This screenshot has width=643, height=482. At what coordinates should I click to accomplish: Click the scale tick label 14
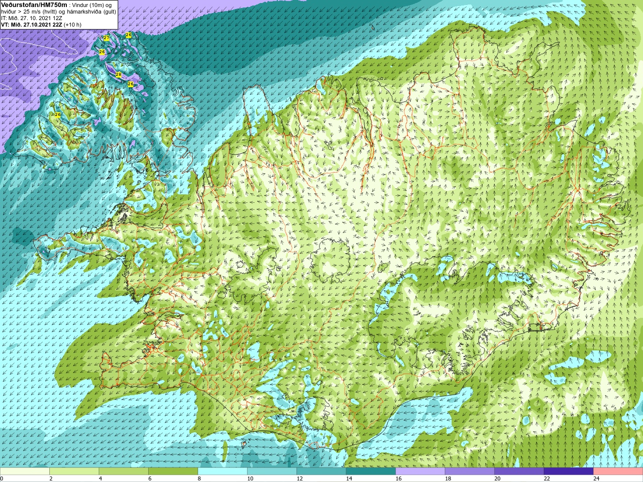tap(349, 478)
